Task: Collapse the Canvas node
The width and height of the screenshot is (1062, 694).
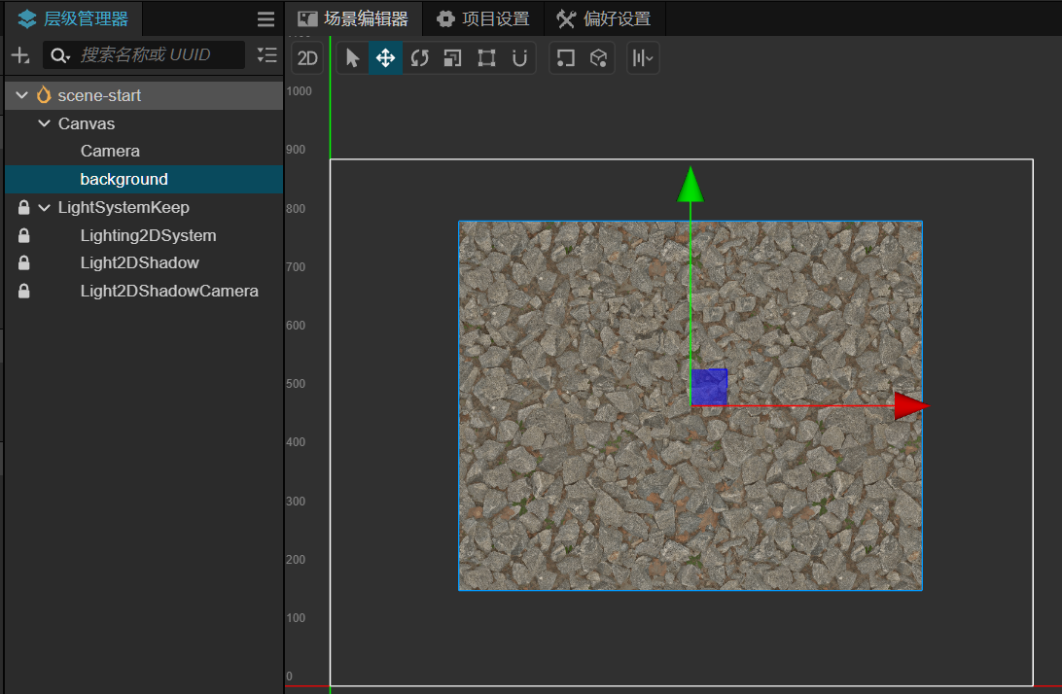Action: pos(44,123)
